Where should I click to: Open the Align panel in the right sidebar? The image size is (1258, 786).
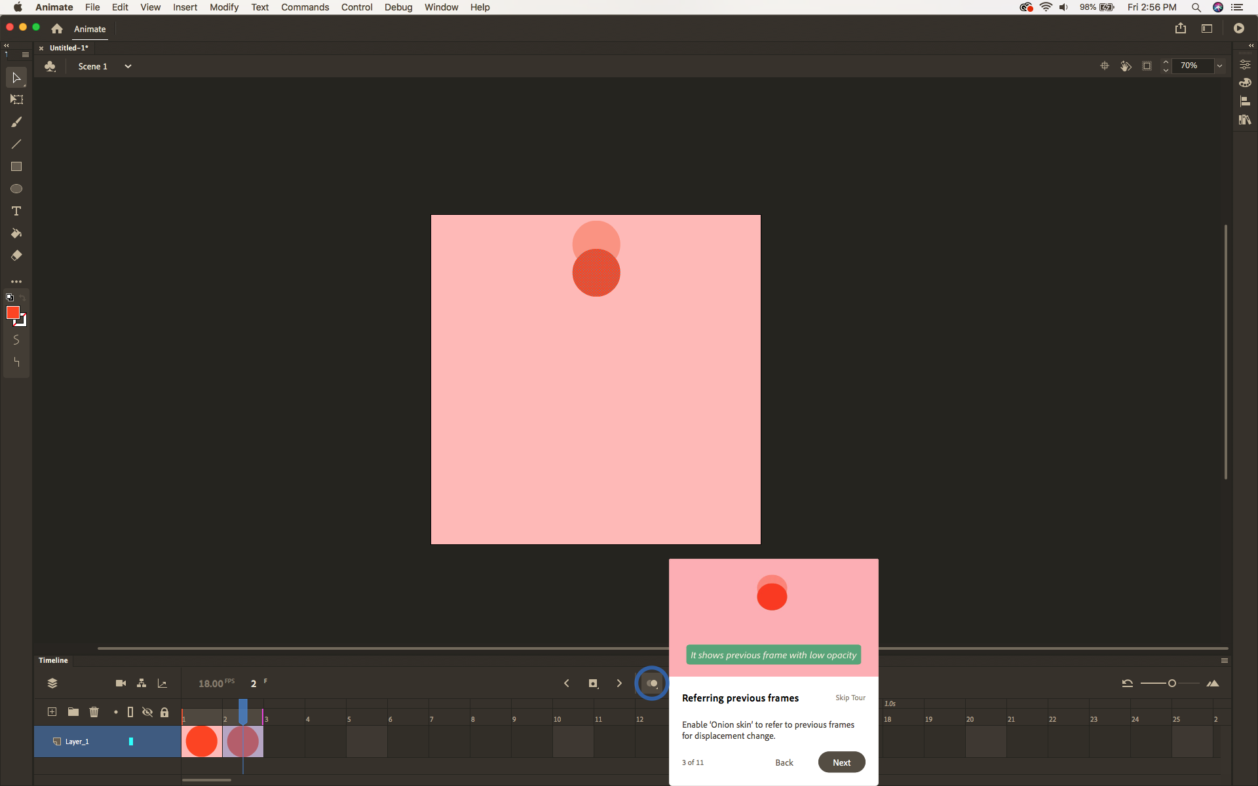click(x=1246, y=102)
